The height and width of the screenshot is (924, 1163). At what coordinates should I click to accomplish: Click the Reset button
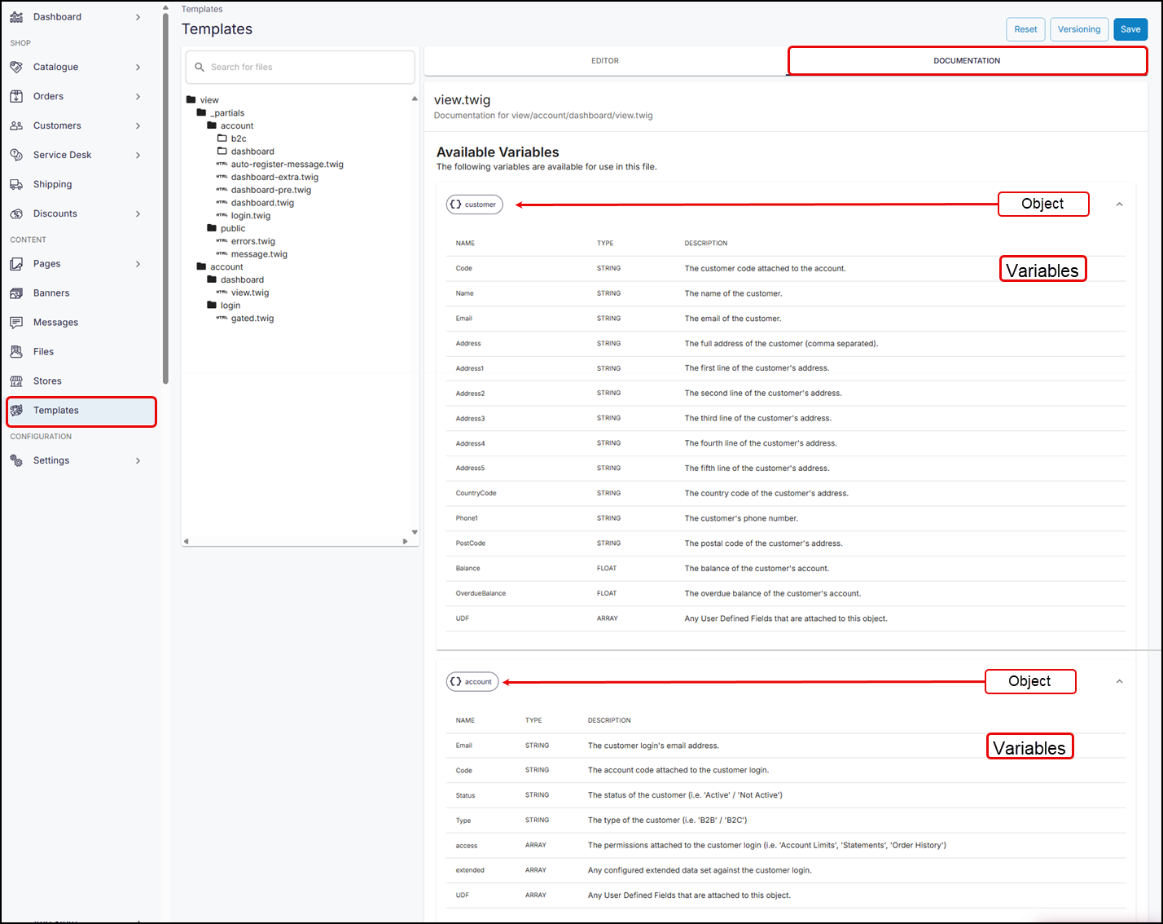pyautogui.click(x=1025, y=29)
